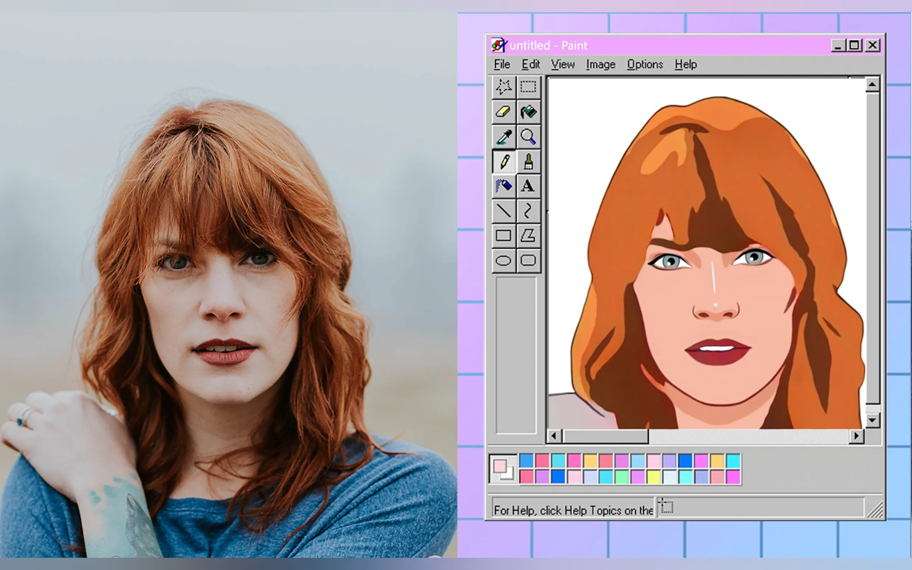Select the Free-Form Select tool
This screenshot has height=570, width=912.
[x=504, y=87]
